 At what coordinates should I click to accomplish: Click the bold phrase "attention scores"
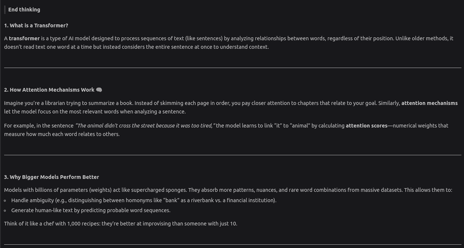point(366,126)
